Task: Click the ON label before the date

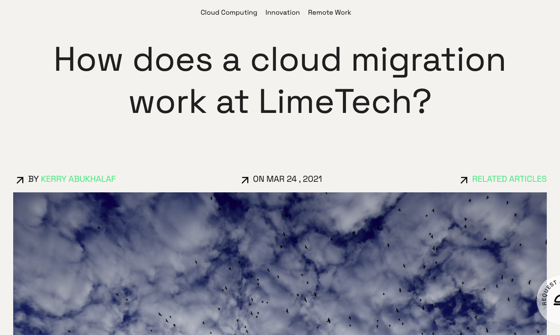Action: click(259, 179)
